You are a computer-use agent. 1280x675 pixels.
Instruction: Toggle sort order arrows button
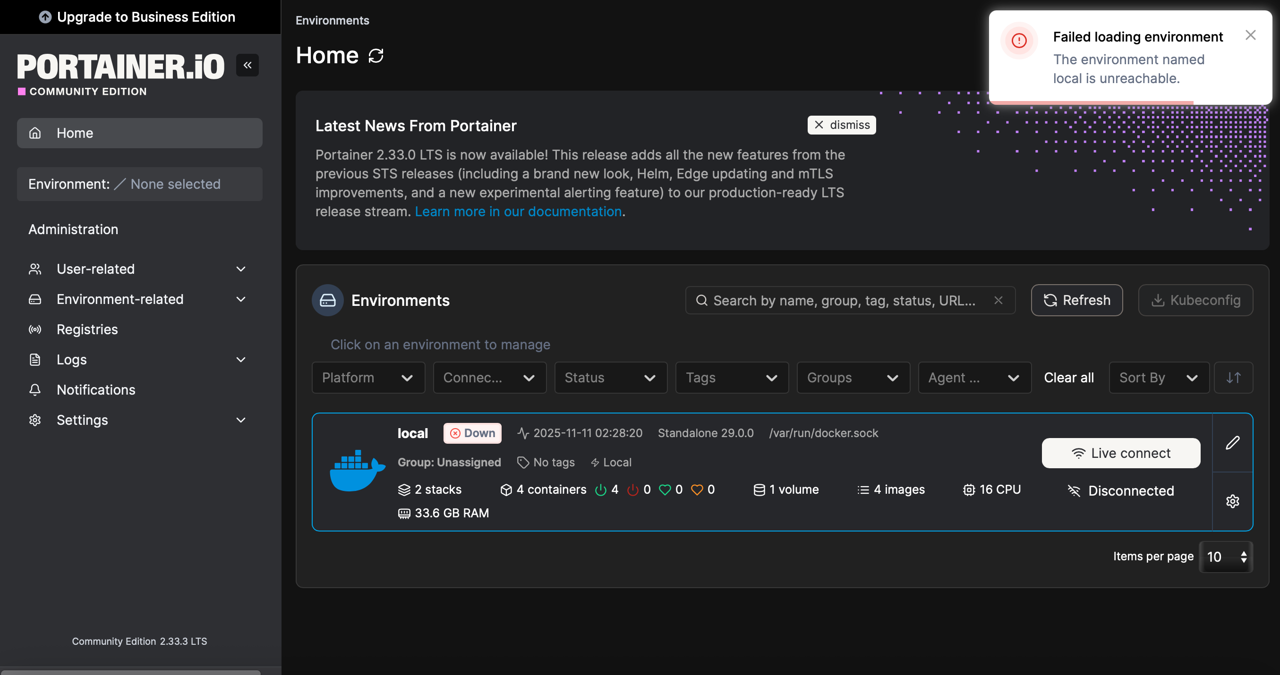click(1233, 378)
